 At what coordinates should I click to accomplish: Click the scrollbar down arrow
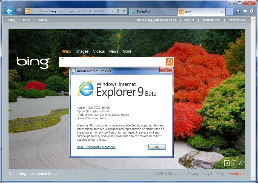click(x=253, y=178)
